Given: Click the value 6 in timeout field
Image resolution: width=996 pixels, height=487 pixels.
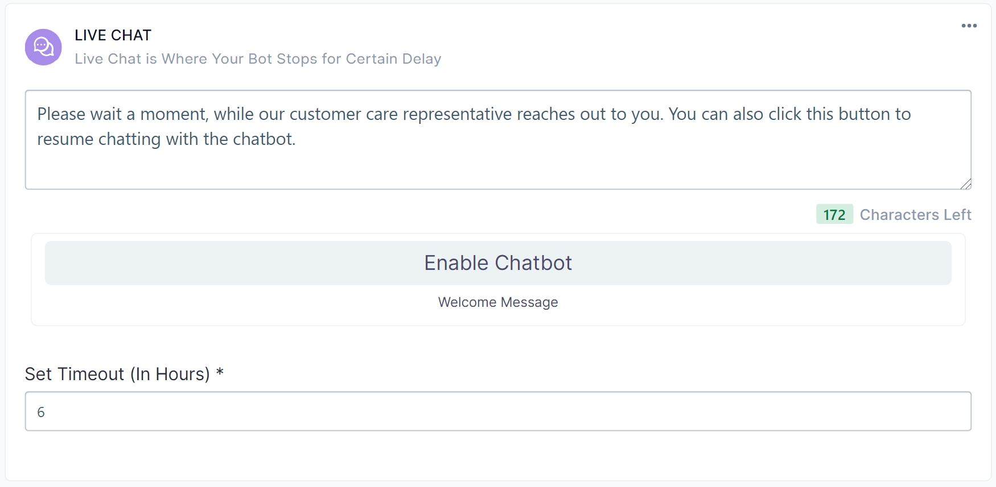Looking at the screenshot, I should tap(41, 412).
